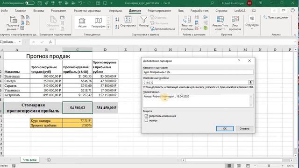Click Отмена in scenario dialog
Viewport: 299px width, 168px height.
coord(244,129)
